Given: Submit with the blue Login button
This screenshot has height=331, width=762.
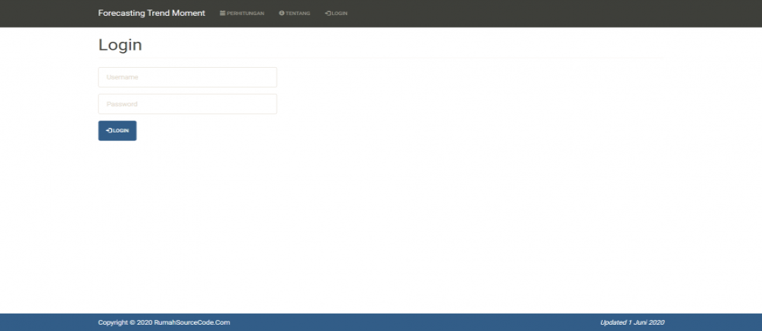Looking at the screenshot, I should pos(117,131).
